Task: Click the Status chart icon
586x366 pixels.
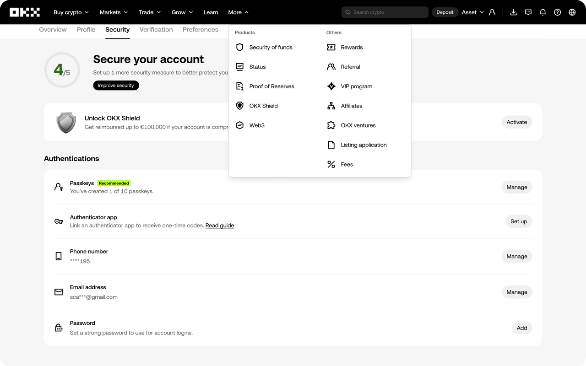Action: [239, 67]
